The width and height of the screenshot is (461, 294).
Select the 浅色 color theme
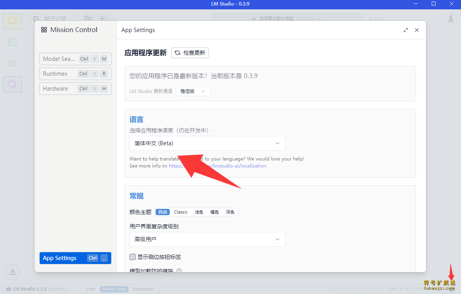pyautogui.click(x=199, y=212)
